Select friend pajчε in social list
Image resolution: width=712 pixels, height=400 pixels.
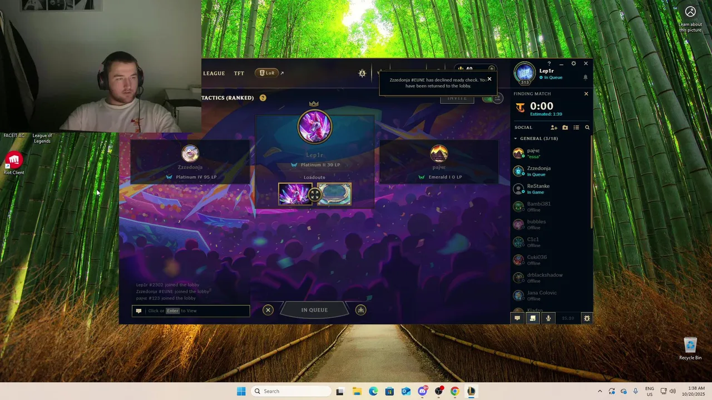pos(551,153)
